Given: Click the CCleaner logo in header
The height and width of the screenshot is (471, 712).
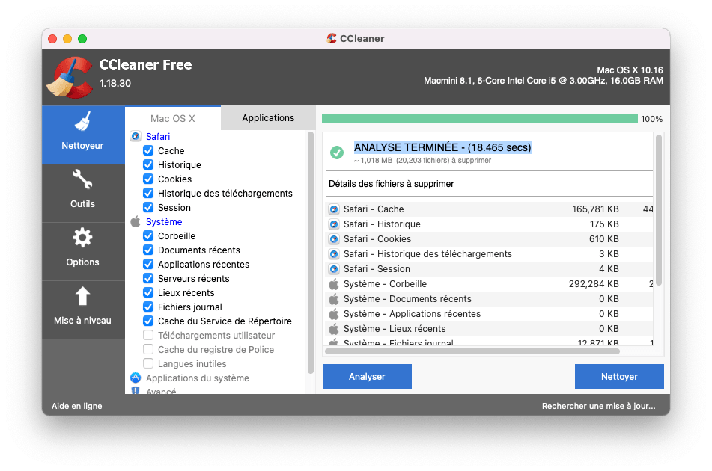Looking at the screenshot, I should tap(70, 78).
